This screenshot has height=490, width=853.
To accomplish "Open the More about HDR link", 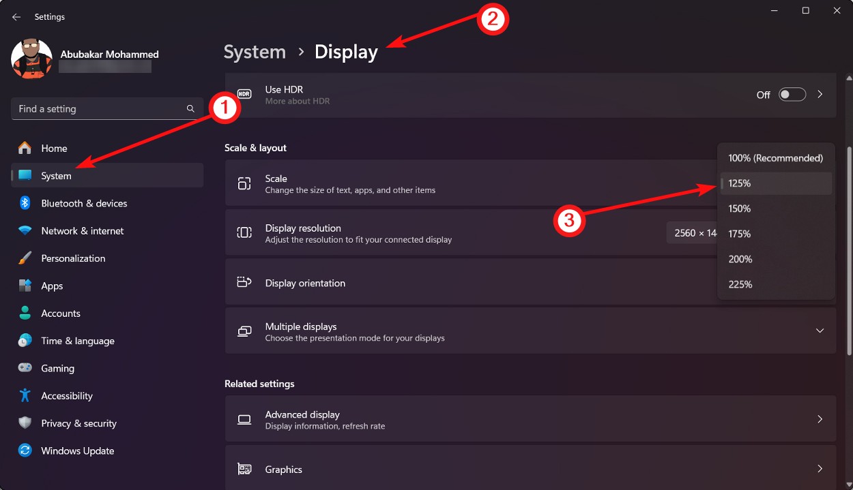I will (x=297, y=101).
